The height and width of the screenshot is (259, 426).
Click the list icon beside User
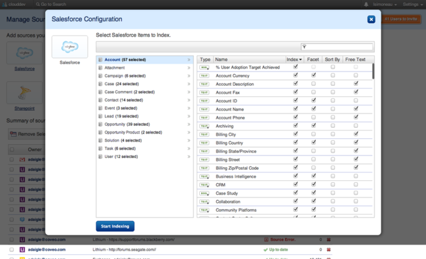(x=100, y=157)
